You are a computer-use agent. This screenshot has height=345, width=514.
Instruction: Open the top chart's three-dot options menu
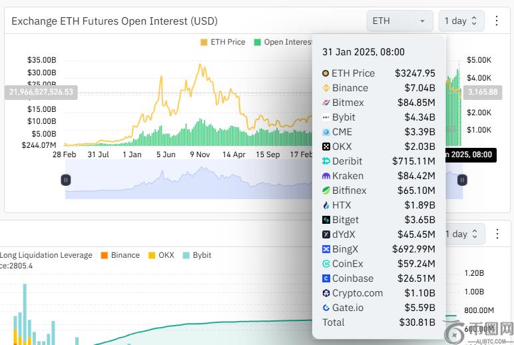click(x=496, y=21)
